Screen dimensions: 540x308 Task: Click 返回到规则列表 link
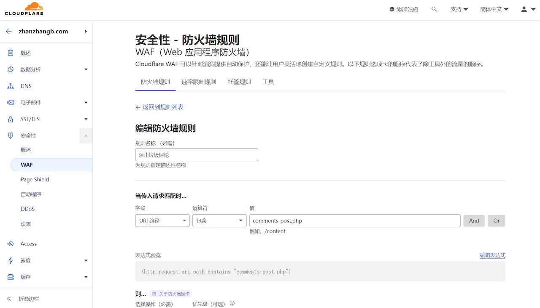coord(159,107)
